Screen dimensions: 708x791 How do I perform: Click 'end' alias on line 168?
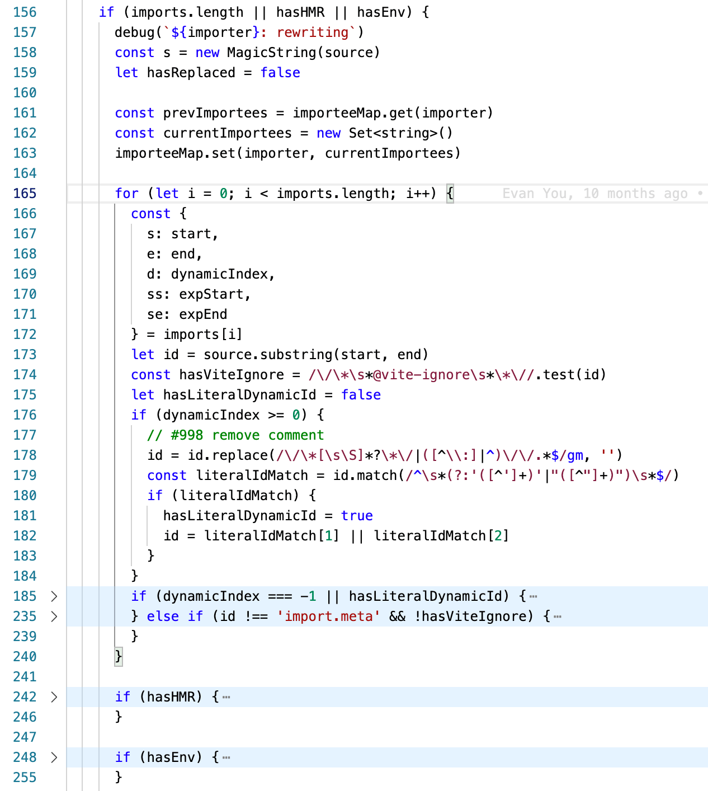(x=183, y=254)
